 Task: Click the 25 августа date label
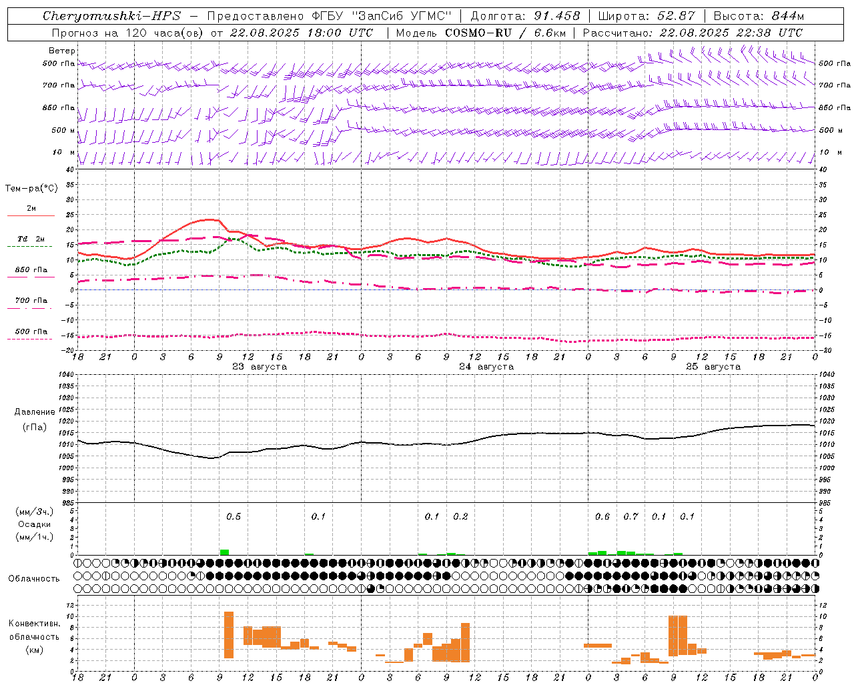tap(713, 367)
